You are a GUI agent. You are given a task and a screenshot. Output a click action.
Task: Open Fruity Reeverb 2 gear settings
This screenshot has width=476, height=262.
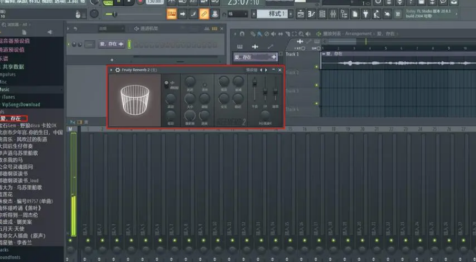(117, 70)
